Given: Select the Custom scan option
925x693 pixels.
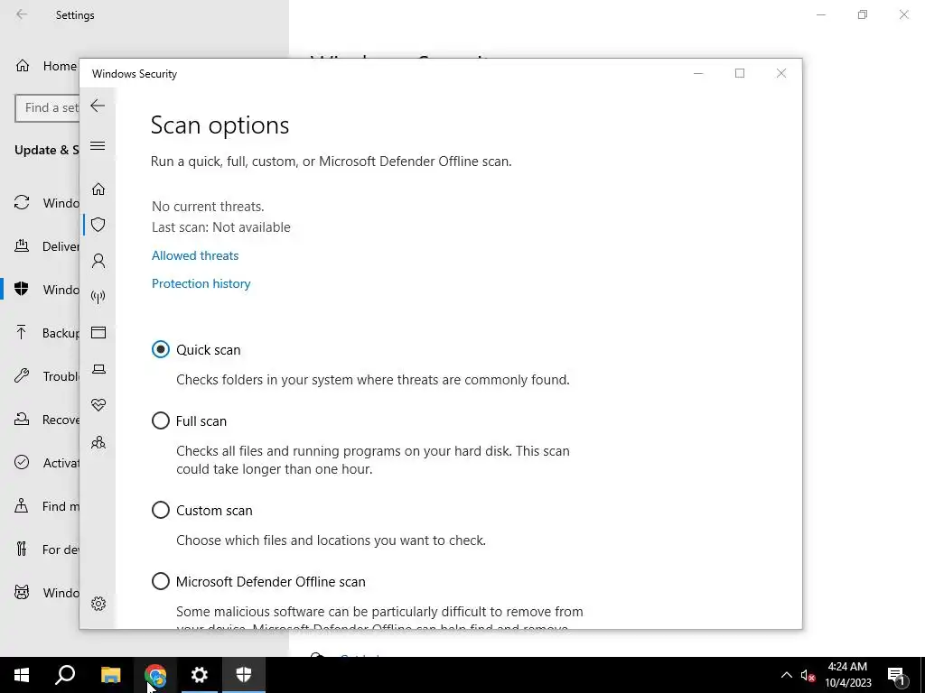Looking at the screenshot, I should 201,511.
